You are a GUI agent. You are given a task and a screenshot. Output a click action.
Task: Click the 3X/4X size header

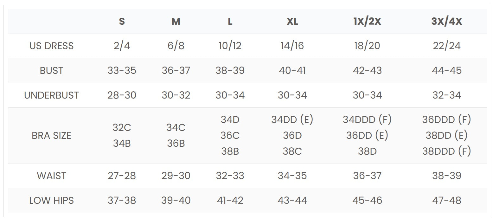(446, 22)
